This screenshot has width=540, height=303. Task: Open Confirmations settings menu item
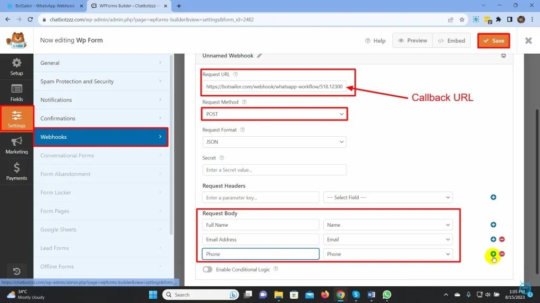click(100, 118)
